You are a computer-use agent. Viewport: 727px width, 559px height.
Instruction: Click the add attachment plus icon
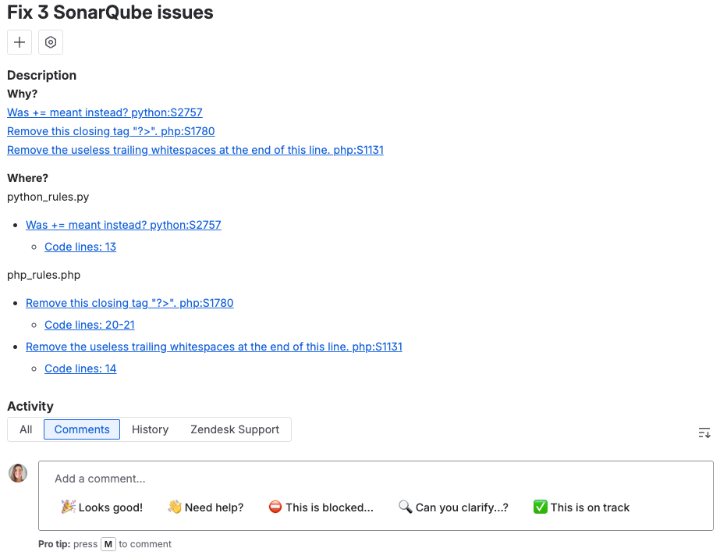pyautogui.click(x=19, y=42)
